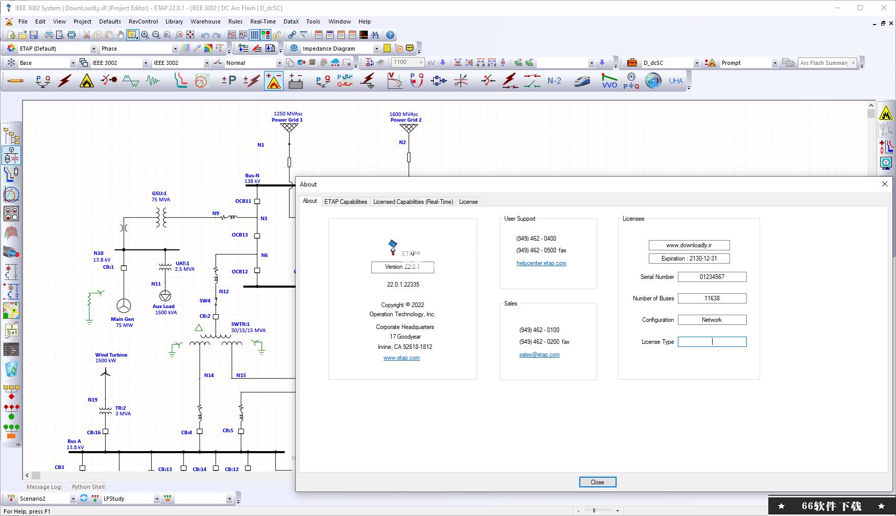Click the Save project icon
Screen dimensions: 896x516
(34, 35)
